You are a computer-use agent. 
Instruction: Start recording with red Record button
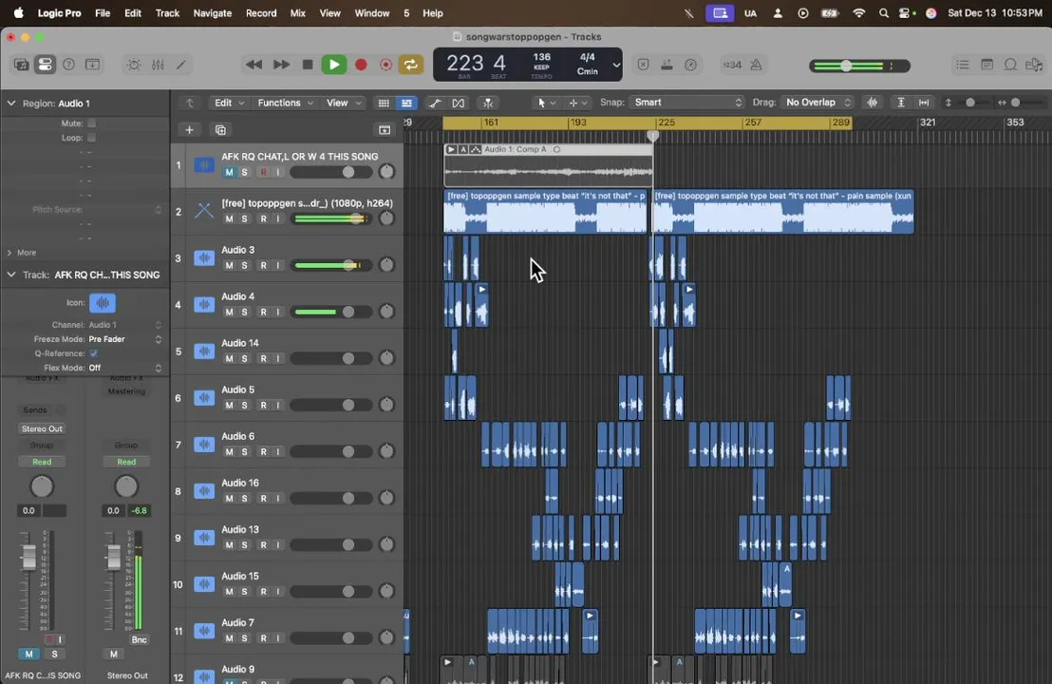[361, 66]
